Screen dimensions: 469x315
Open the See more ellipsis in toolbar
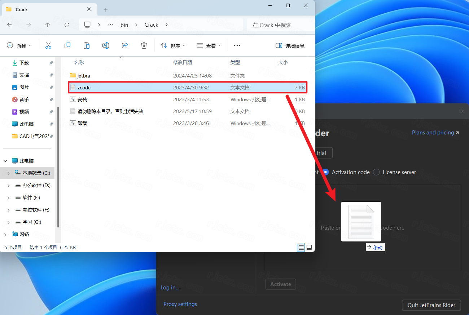(237, 46)
